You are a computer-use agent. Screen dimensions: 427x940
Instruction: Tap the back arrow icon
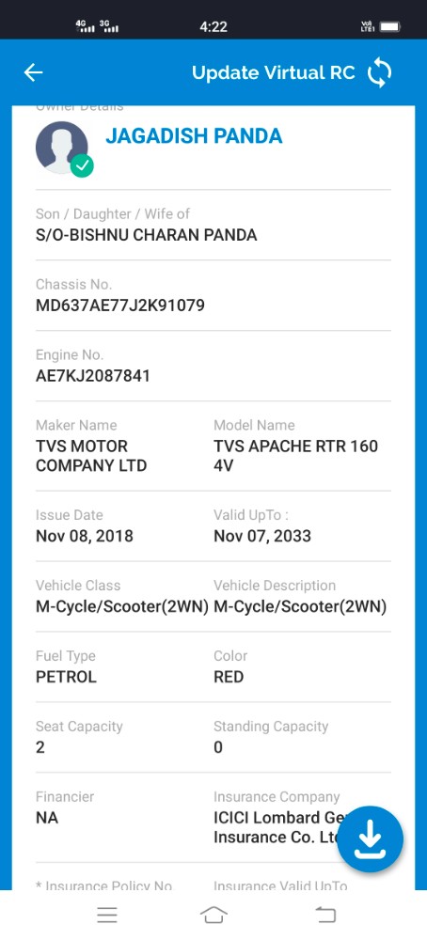[33, 72]
